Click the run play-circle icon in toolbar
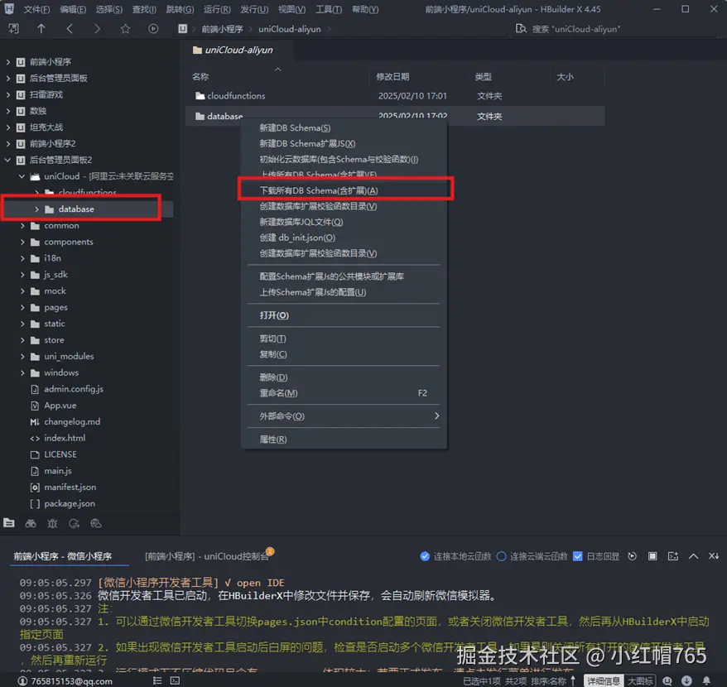The height and width of the screenshot is (687, 727). point(153,29)
